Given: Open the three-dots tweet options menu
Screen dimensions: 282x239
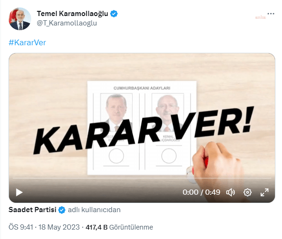Looking at the screenshot, I should click(x=271, y=14).
